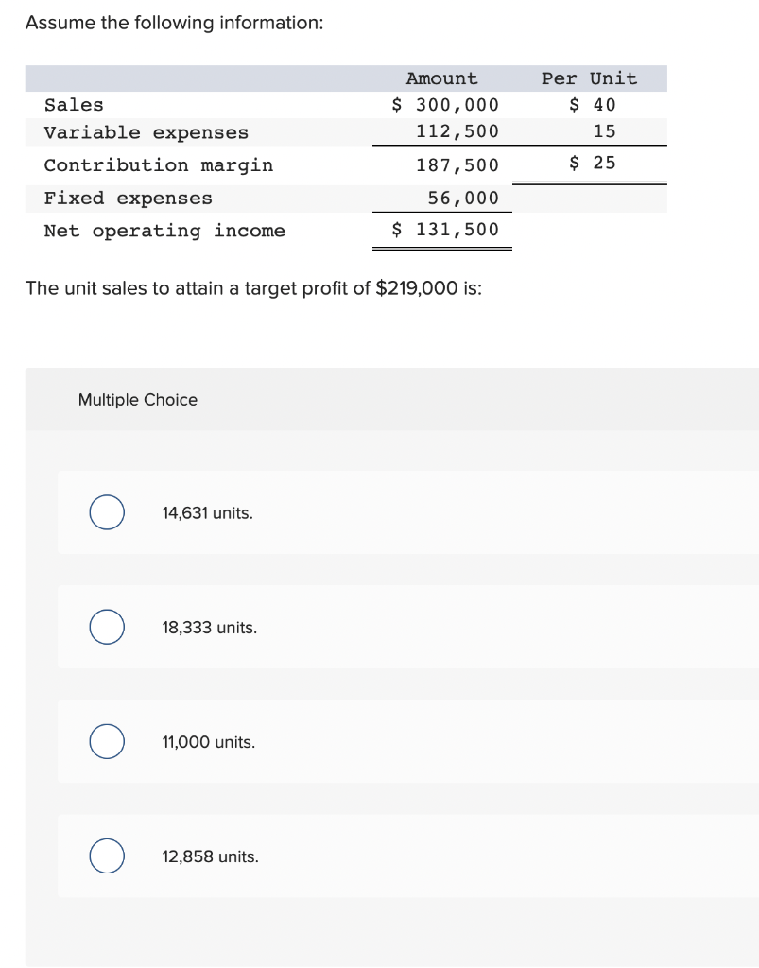
Task: Click the $300,000 sales amount cell
Action: pos(446,105)
